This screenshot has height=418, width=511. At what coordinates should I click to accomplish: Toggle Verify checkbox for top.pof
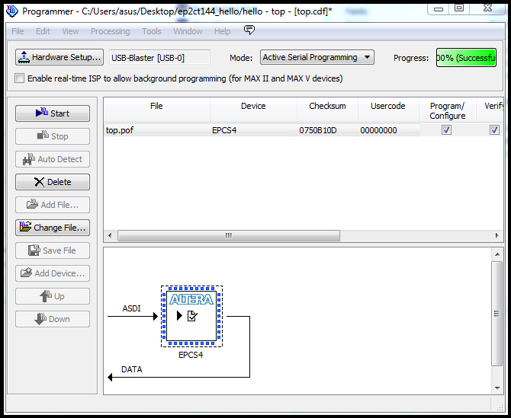pos(494,130)
